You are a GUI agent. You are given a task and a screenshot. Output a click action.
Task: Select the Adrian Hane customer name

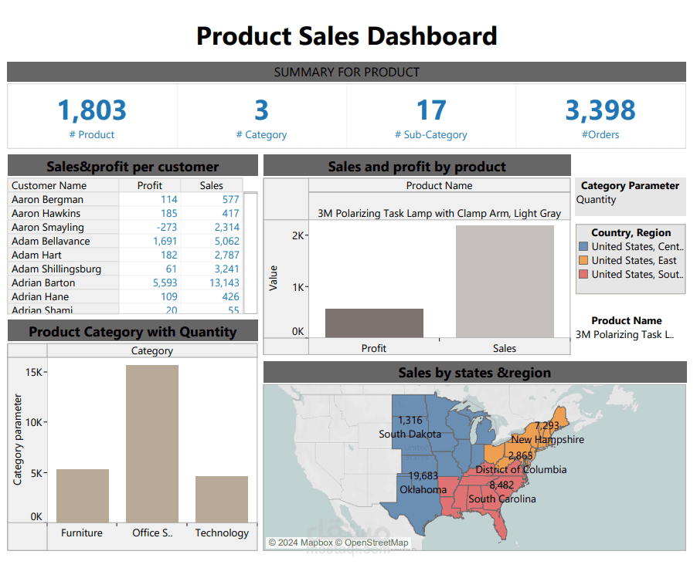[x=40, y=296]
